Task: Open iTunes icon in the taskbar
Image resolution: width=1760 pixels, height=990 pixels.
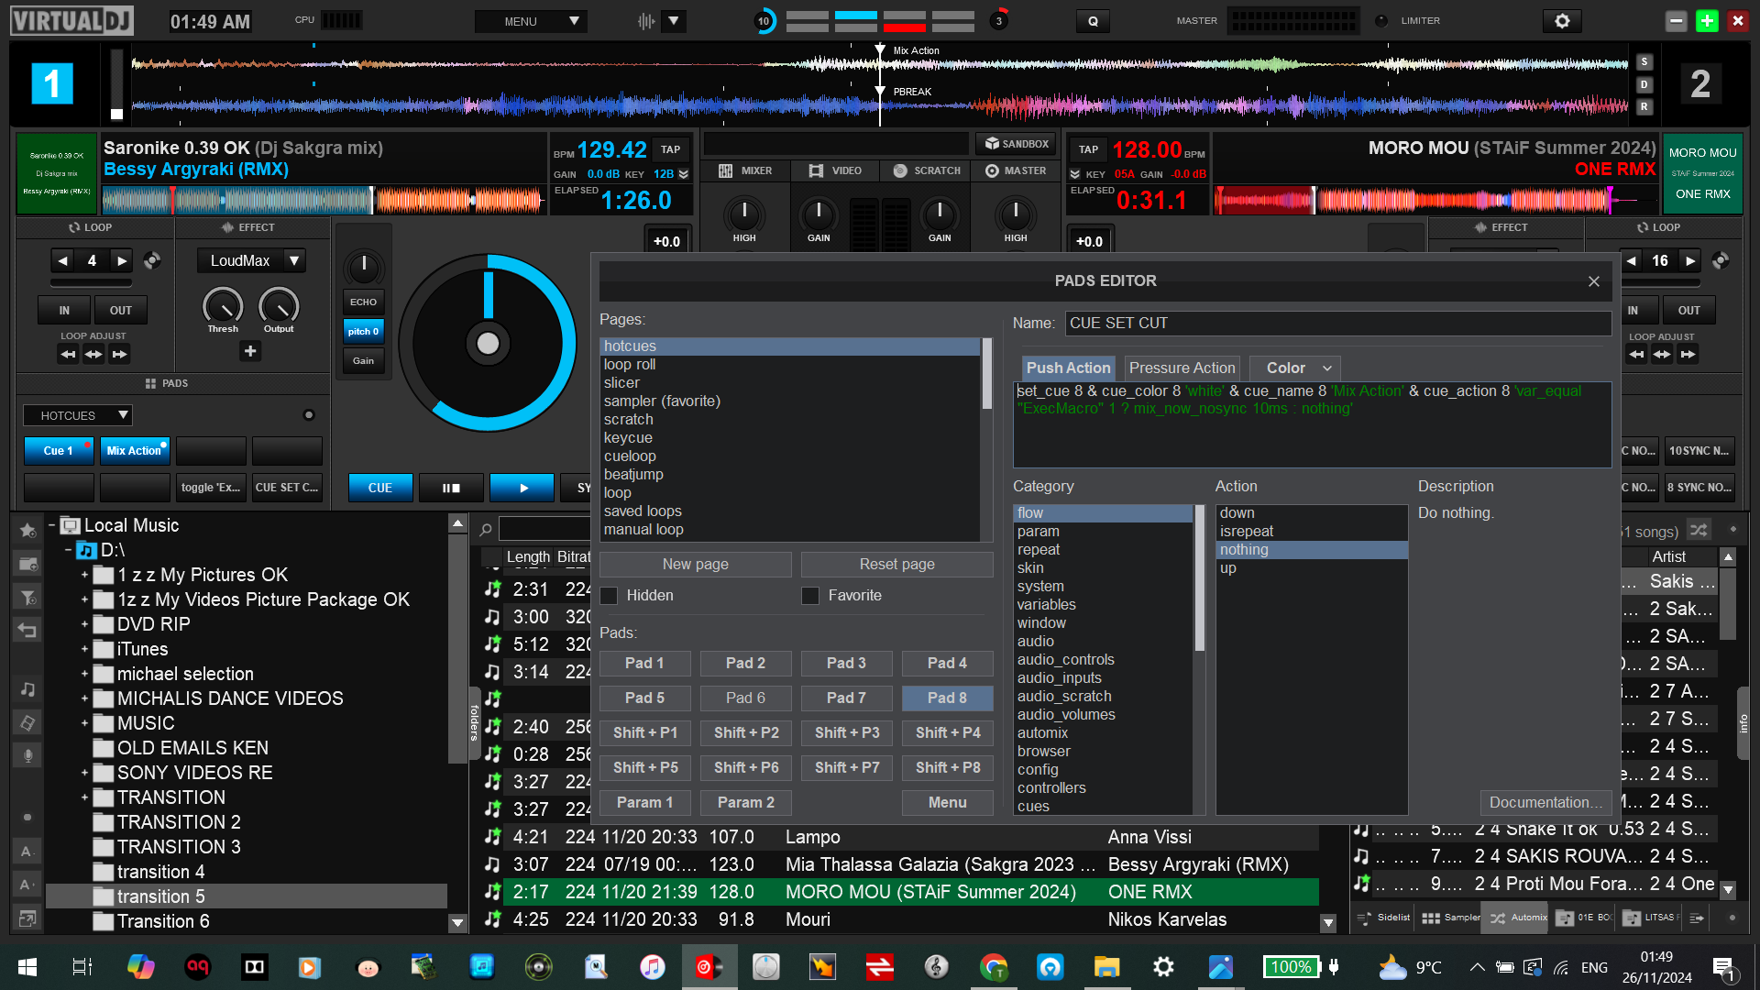Action: 652,967
